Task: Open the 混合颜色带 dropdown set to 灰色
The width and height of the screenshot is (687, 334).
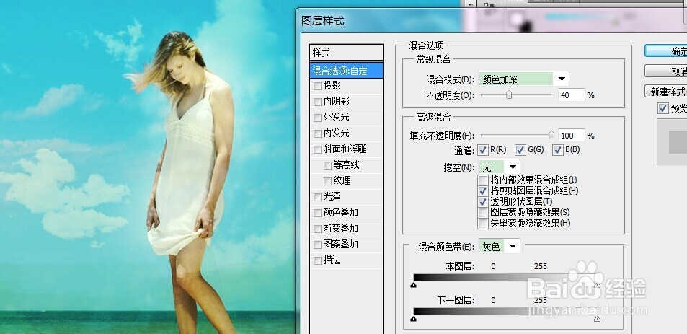Action: [500, 246]
